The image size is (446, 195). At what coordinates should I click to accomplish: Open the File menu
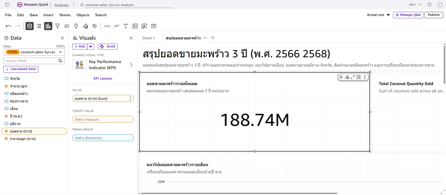pos(8,15)
